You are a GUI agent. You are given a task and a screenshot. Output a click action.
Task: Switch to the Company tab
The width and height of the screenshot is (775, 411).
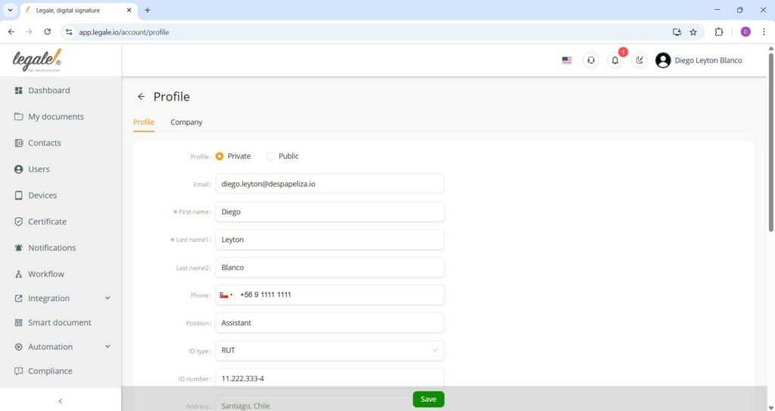(186, 122)
